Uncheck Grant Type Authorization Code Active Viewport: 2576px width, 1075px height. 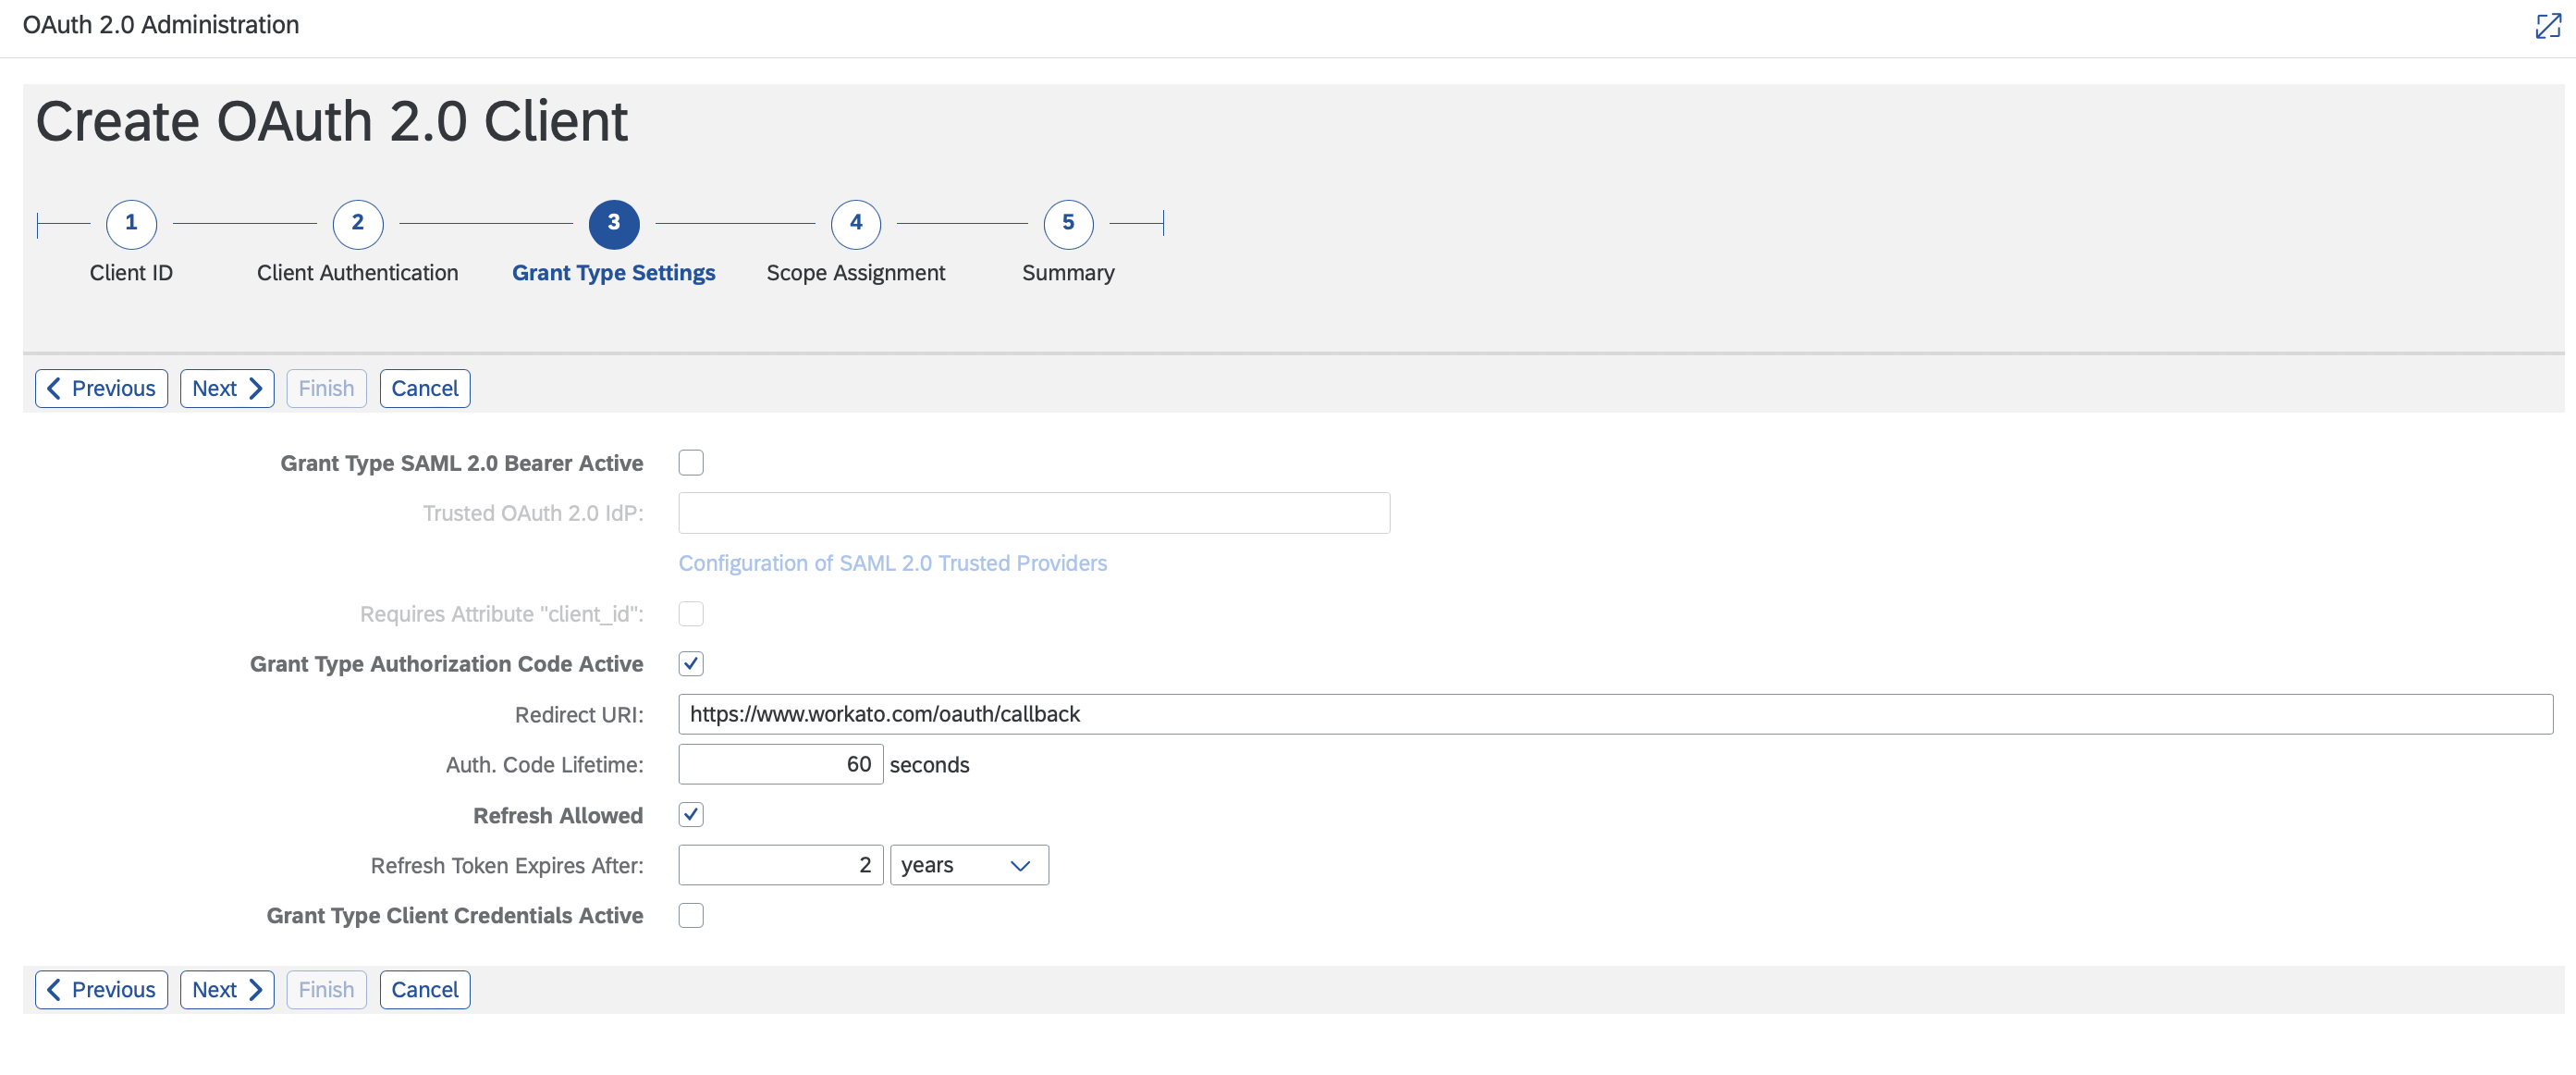tap(691, 662)
